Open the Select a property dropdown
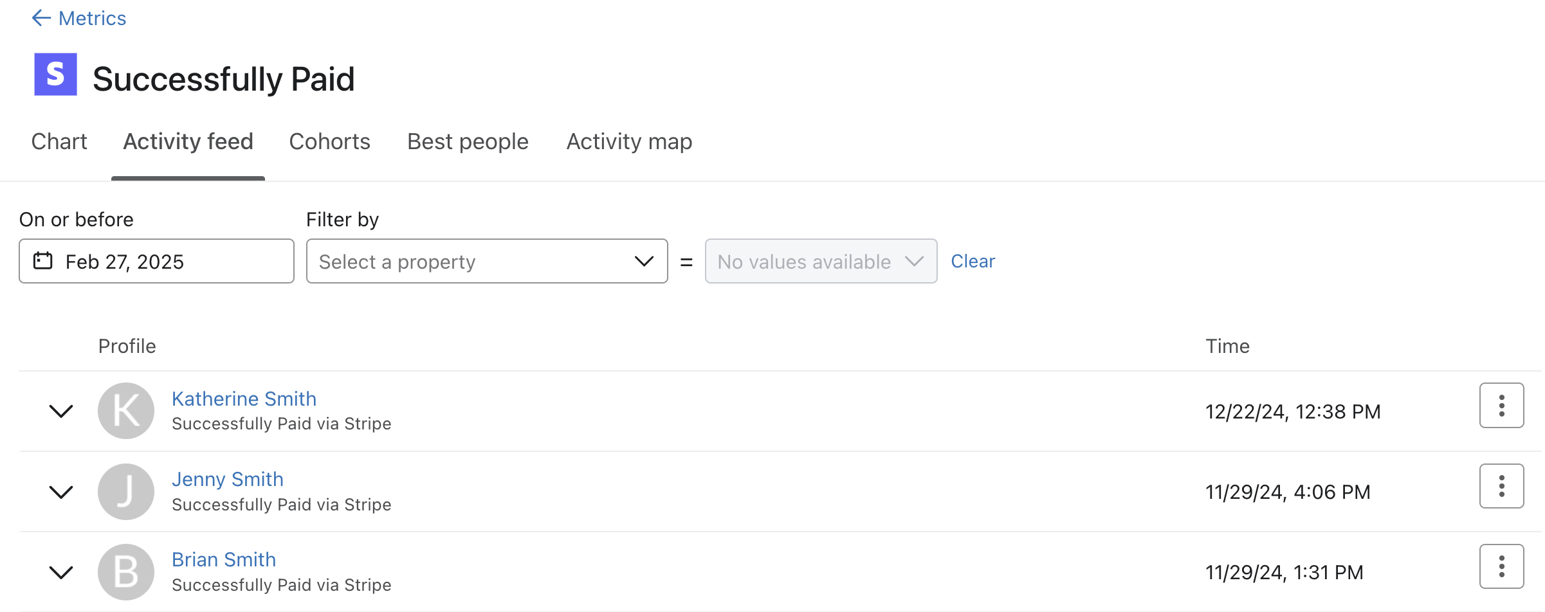 tap(486, 261)
